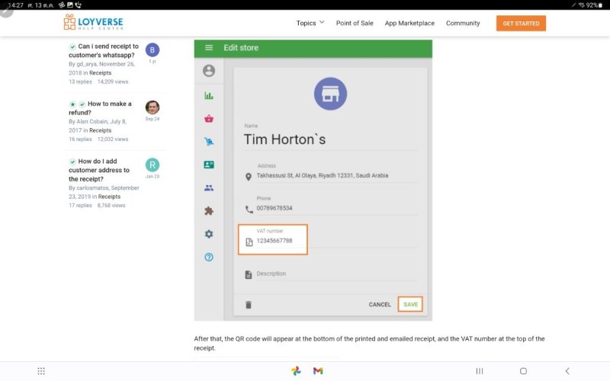This screenshot has width=610, height=381.
Task: Click the phone handset icon
Action: tap(249, 210)
